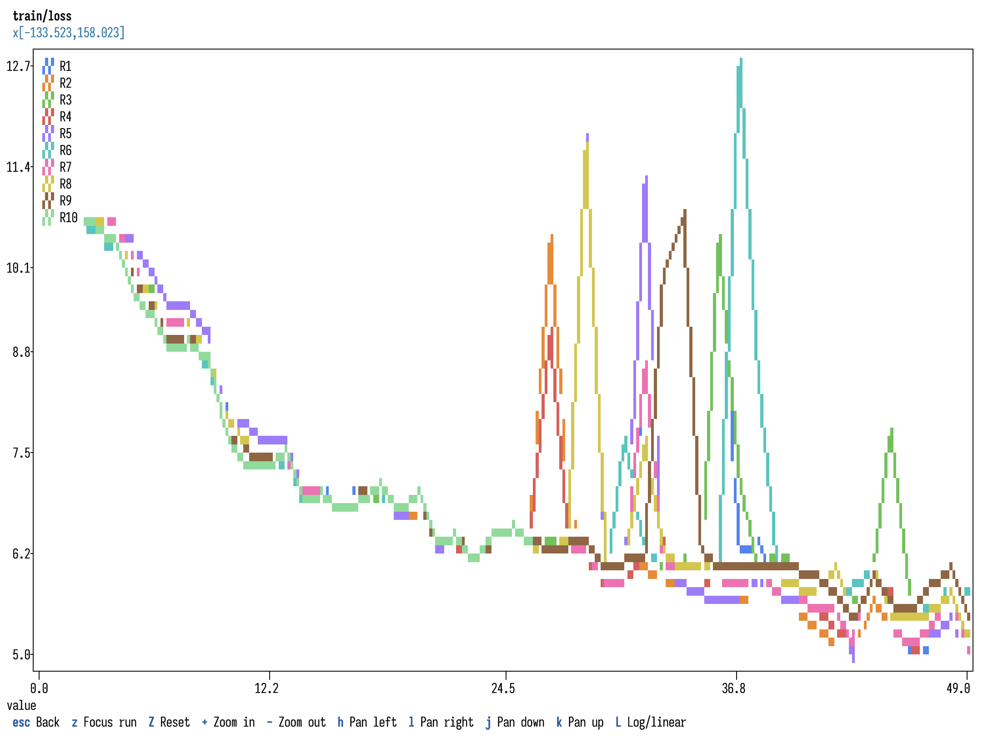Select the R7 legend label
The image size is (983, 738).
click(x=65, y=167)
